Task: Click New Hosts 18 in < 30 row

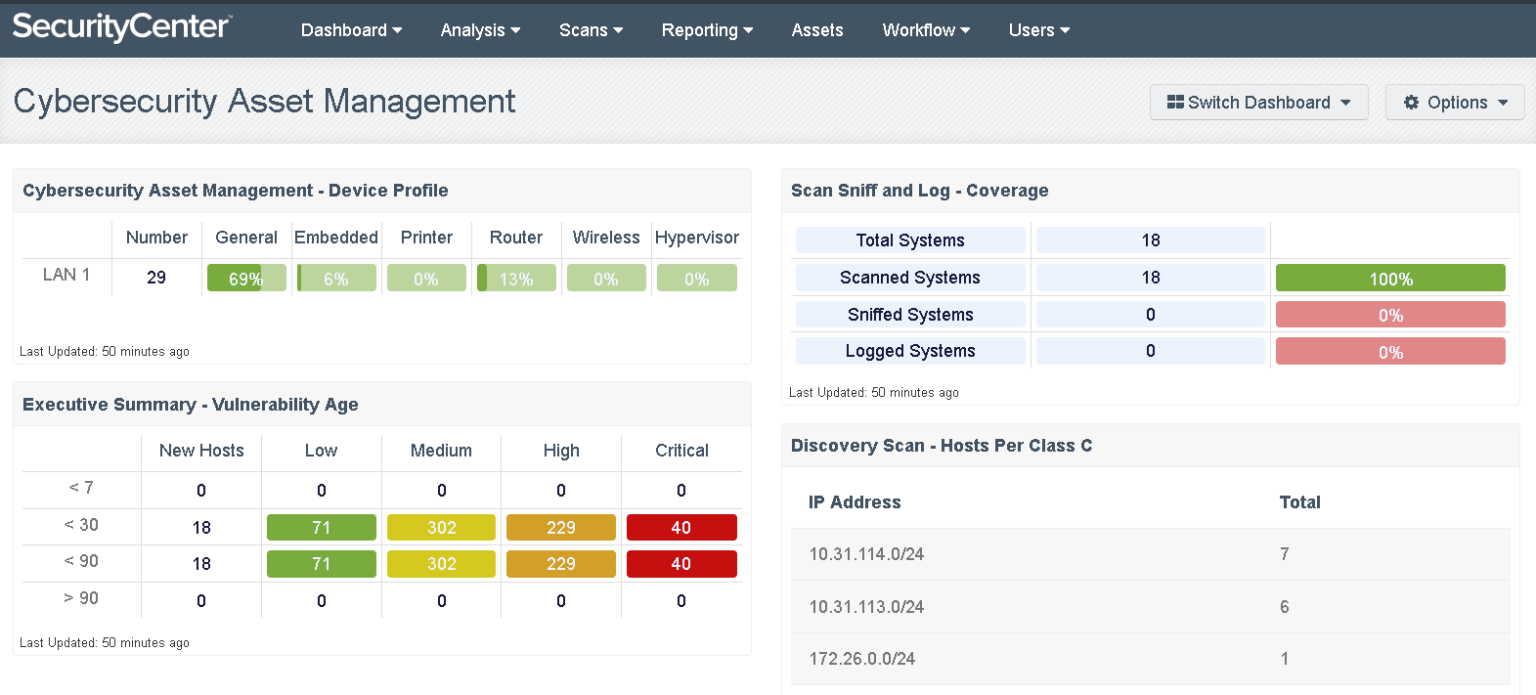Action: 201,528
